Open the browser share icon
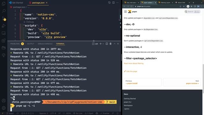 click(x=180, y=6)
